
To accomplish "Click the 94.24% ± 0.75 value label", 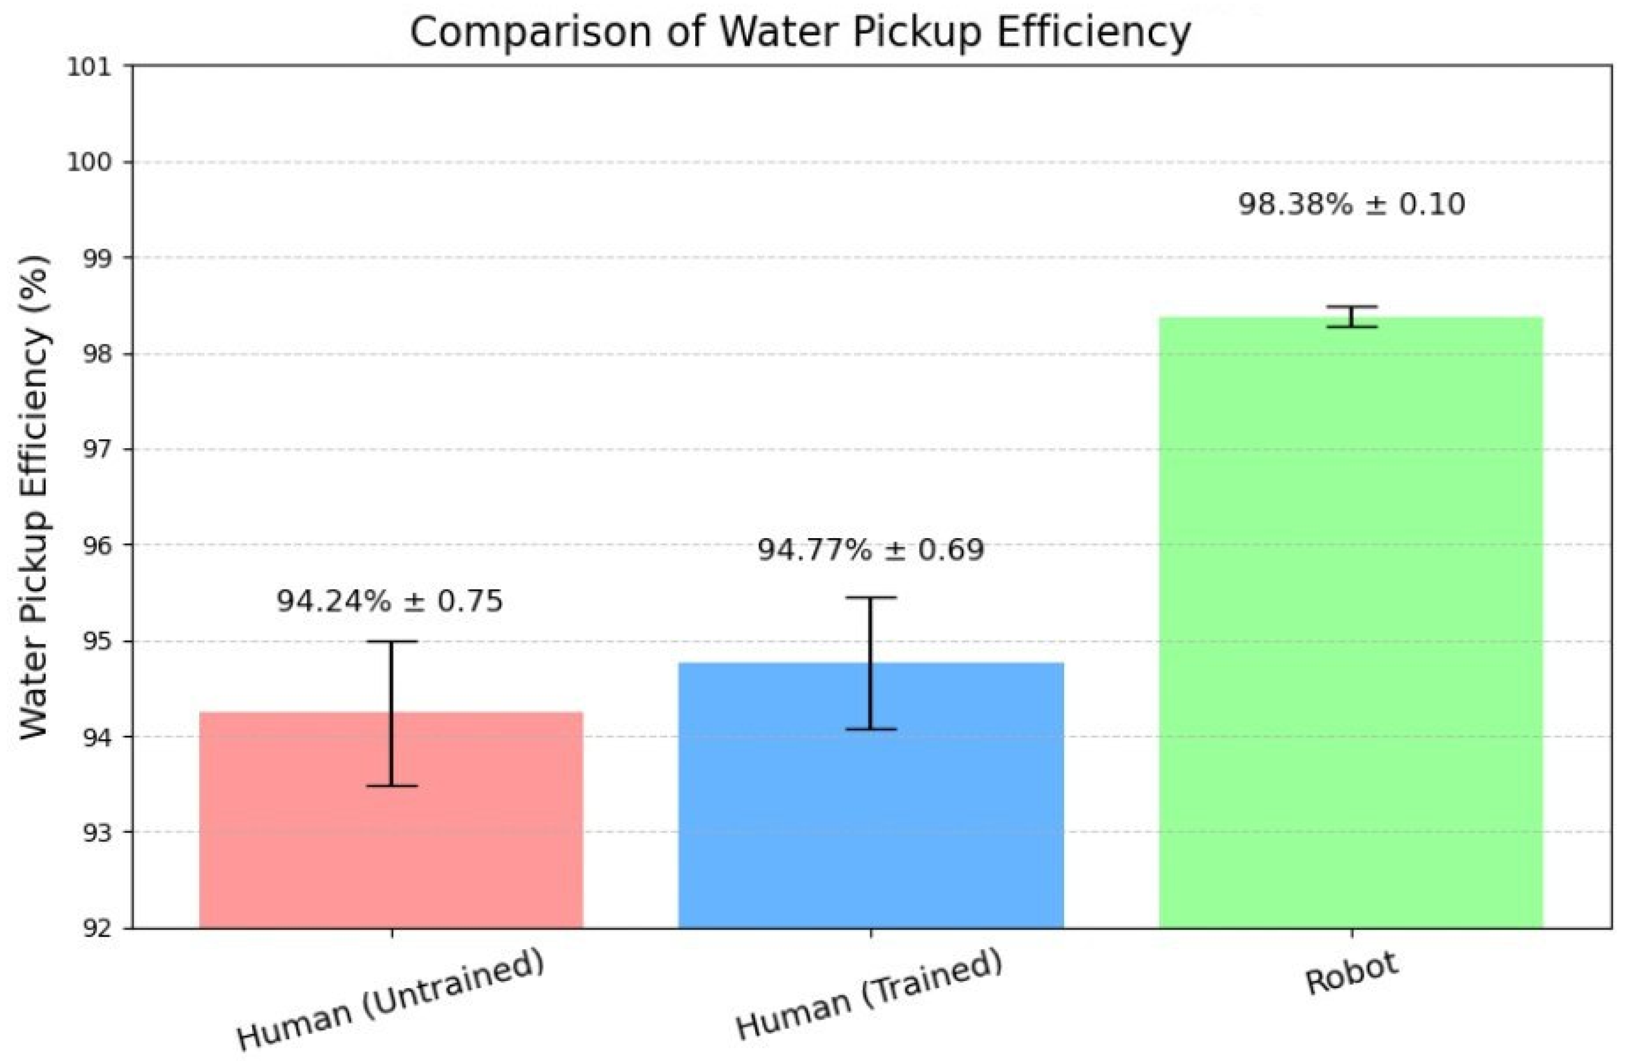I will coord(390,602).
